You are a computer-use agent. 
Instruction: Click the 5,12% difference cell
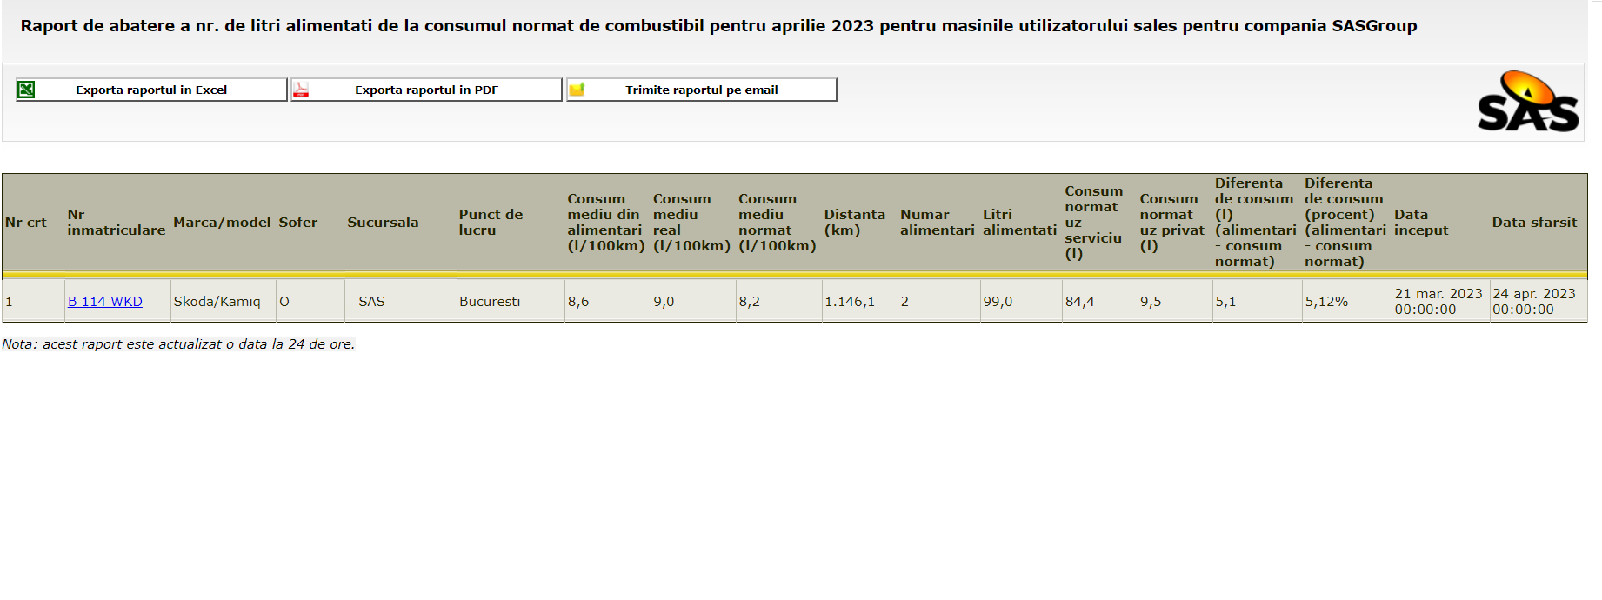tap(1326, 302)
